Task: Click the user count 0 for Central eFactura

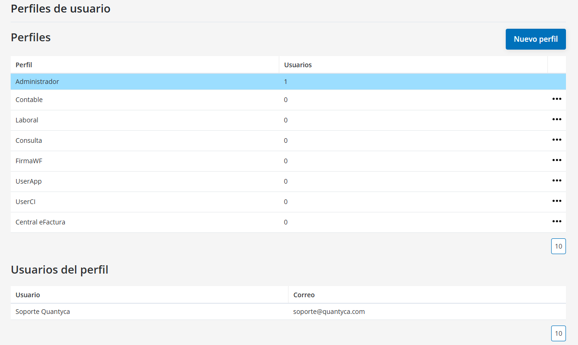Action: [286, 222]
